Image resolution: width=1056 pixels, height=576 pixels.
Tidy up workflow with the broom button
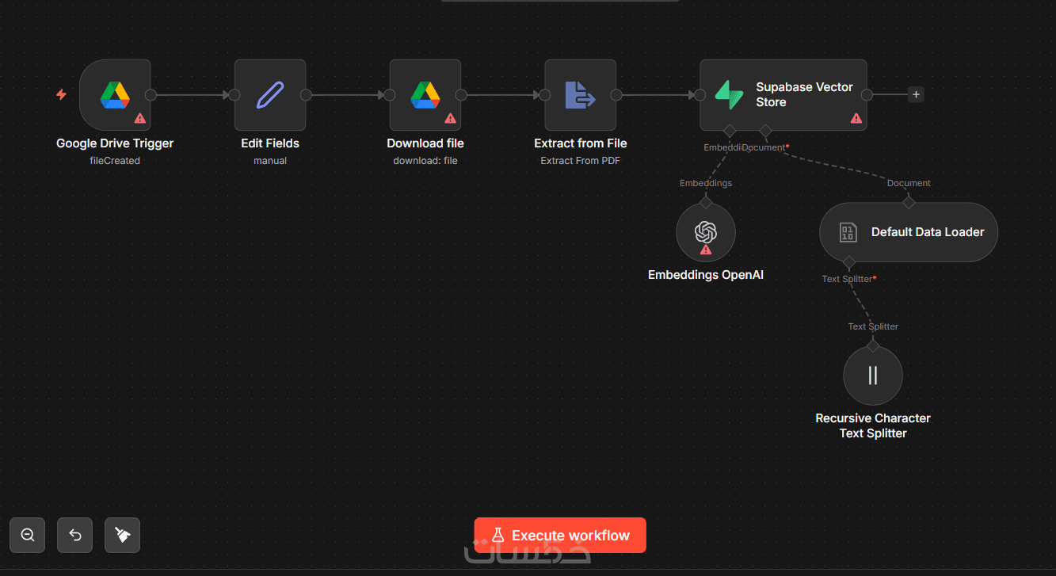pos(123,536)
